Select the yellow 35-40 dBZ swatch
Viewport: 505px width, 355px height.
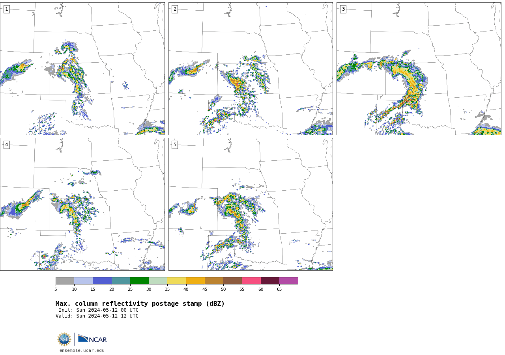click(177, 281)
